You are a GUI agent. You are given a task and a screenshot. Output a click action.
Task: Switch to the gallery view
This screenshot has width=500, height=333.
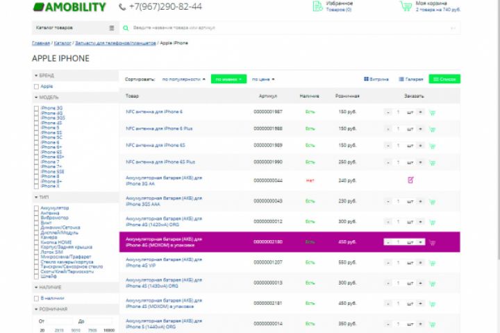tap(411, 79)
